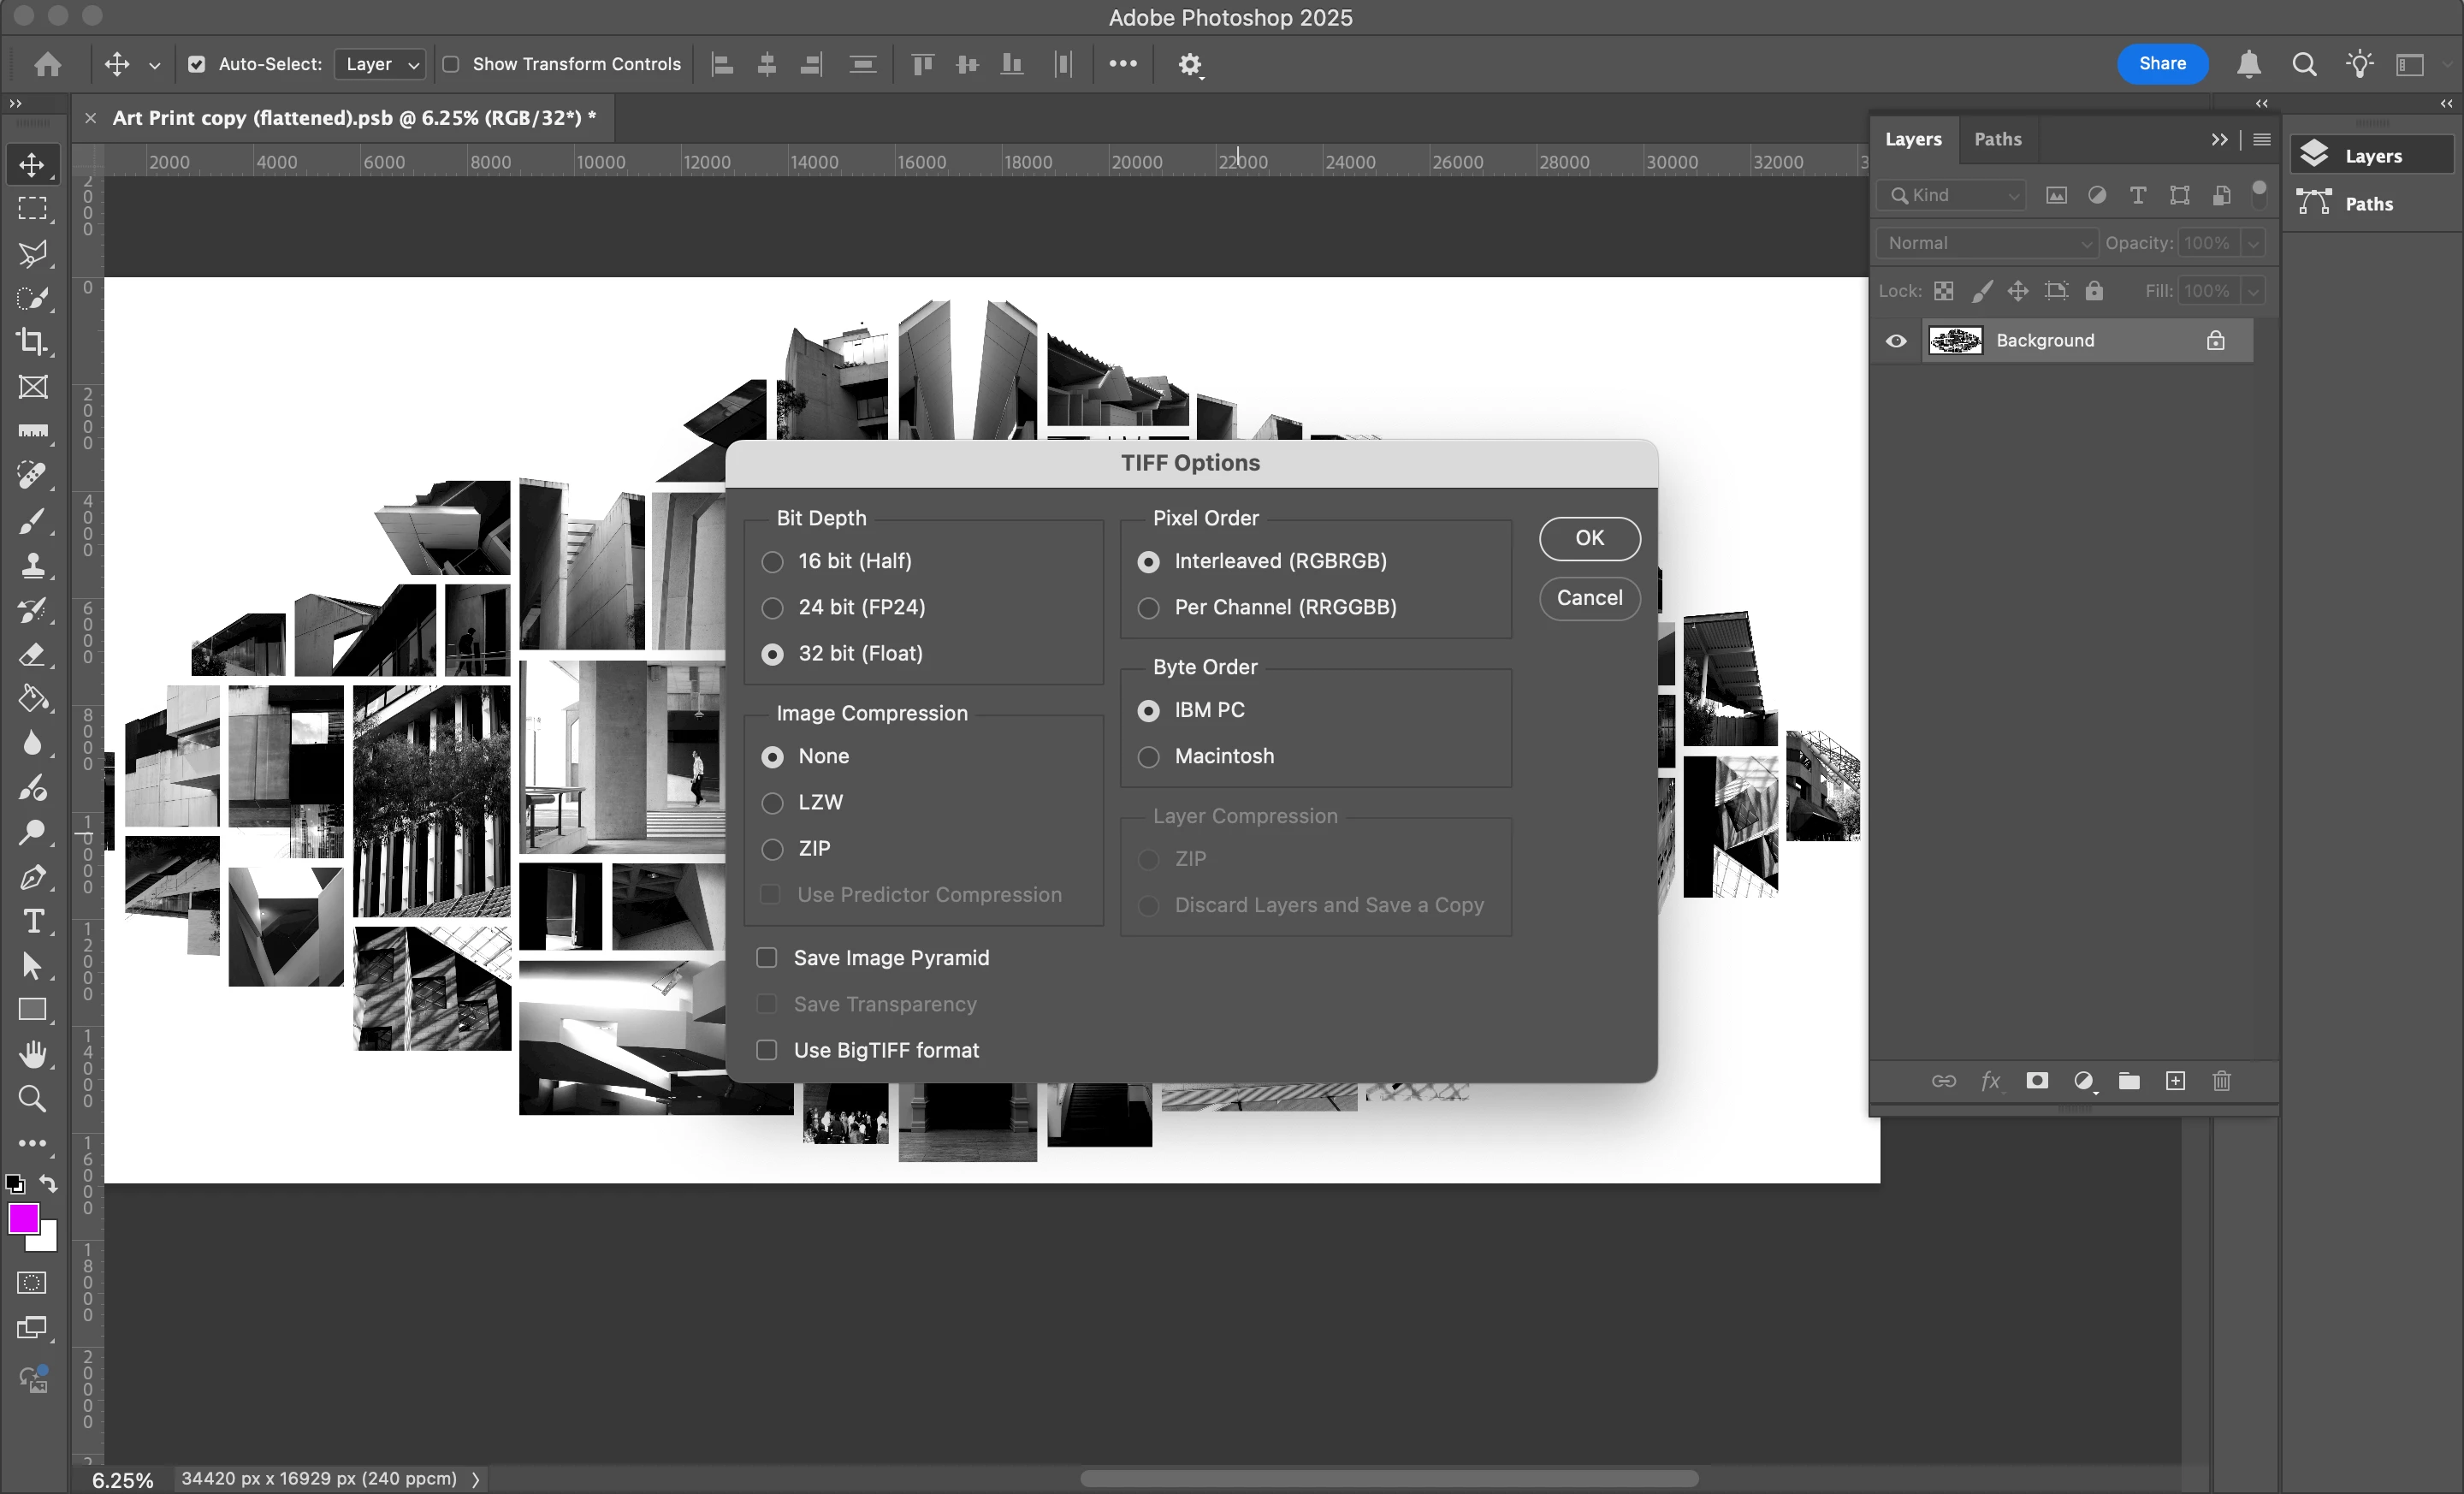Click OK in TIFF Options dialog
The height and width of the screenshot is (1494, 2464).
point(1589,538)
